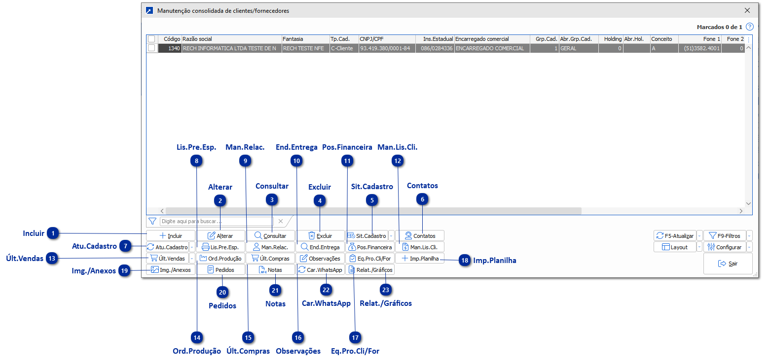Click the Layout button

click(x=675, y=247)
